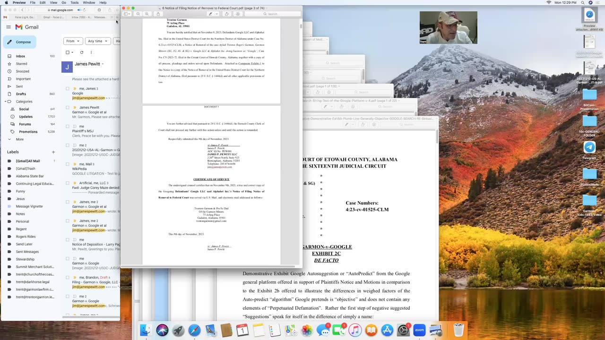Open the File menu
Image resolution: width=605 pixels, height=340 pixels.
[x=33, y=2]
